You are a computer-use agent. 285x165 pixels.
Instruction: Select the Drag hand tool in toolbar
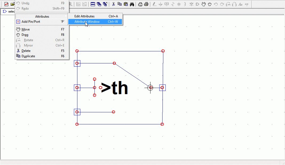210,4
